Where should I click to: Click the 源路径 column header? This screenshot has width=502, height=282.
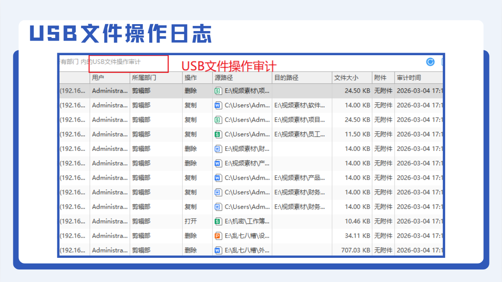[242, 78]
